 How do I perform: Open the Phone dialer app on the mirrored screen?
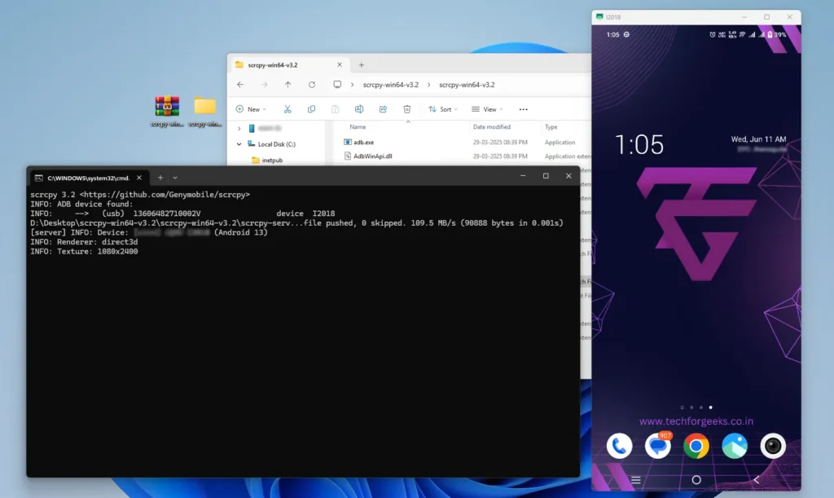(620, 446)
